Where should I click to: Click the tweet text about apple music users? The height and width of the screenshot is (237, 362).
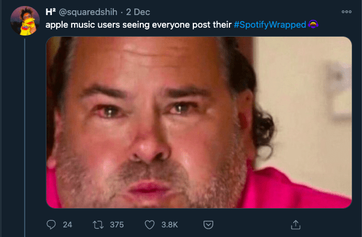139,25
